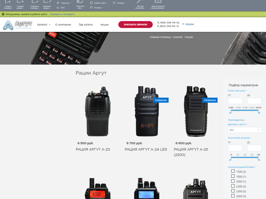The width and height of the screenshot is (266, 199).
Task: Click phone number 8 /499/ 346-06-32
Action: point(168,23)
